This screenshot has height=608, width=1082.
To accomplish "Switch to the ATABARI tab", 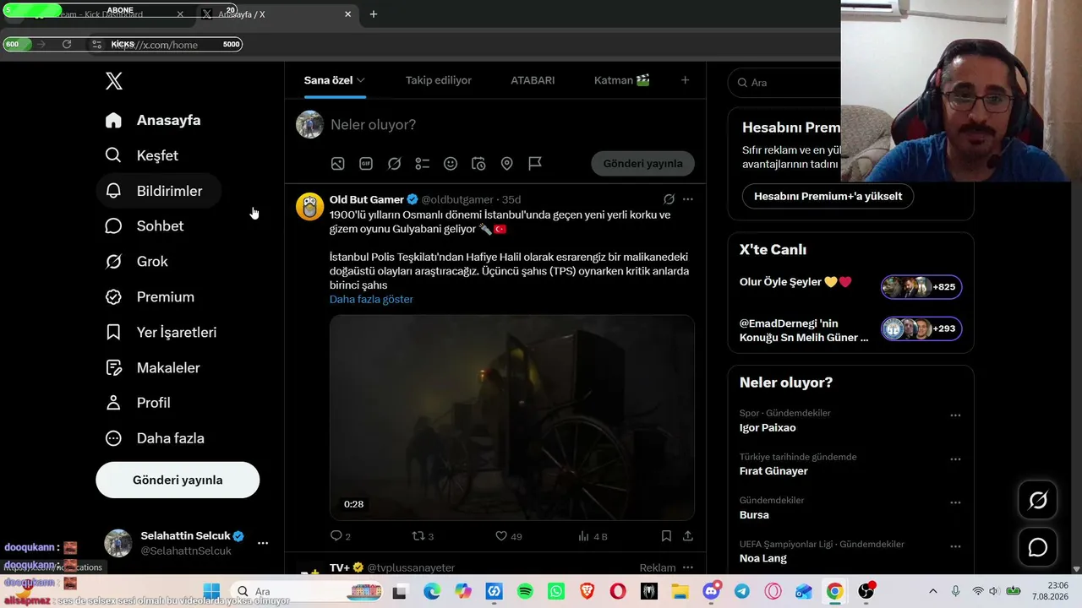I will (x=533, y=80).
